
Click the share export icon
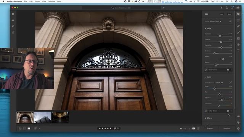click(227, 8)
